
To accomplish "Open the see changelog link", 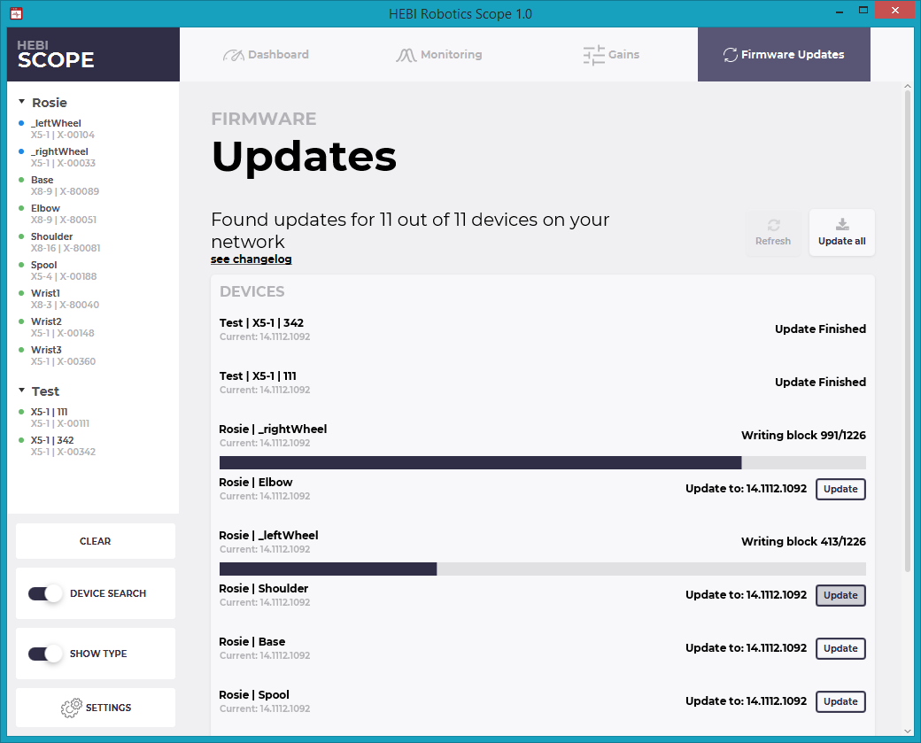I will click(x=251, y=259).
